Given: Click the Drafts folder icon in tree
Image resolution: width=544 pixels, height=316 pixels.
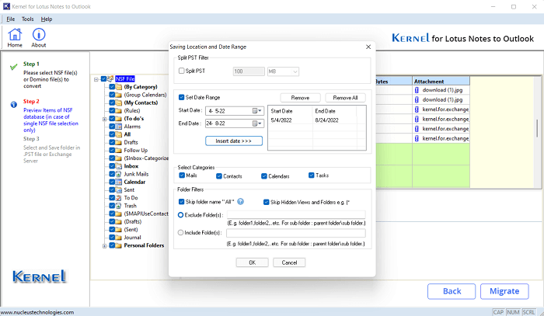Looking at the screenshot, I should 119,142.
